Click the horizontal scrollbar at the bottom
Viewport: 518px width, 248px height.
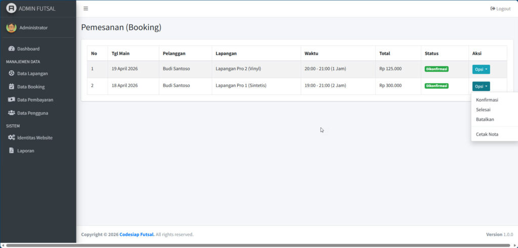click(253, 245)
